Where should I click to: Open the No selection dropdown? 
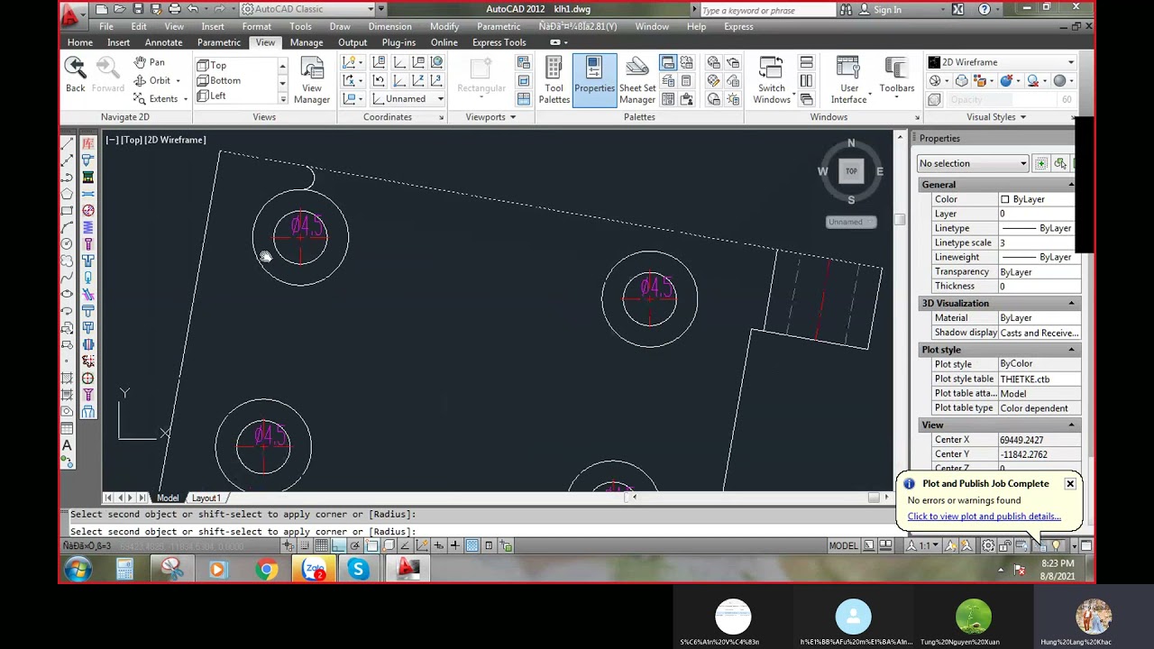pyautogui.click(x=973, y=163)
